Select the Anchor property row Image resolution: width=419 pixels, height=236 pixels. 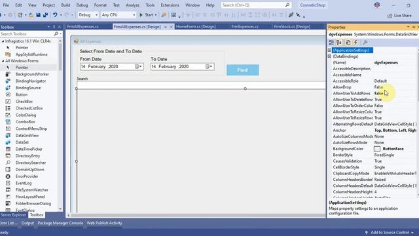point(374,130)
